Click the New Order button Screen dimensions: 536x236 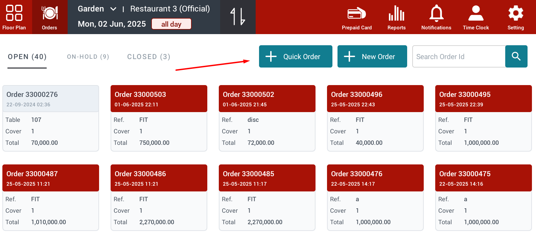tap(372, 56)
